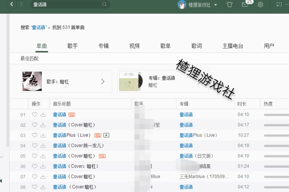Open the 童话镇 album cover thumbnail
Viewport: 289px width, 192px height.
pyautogui.click(x=130, y=81)
